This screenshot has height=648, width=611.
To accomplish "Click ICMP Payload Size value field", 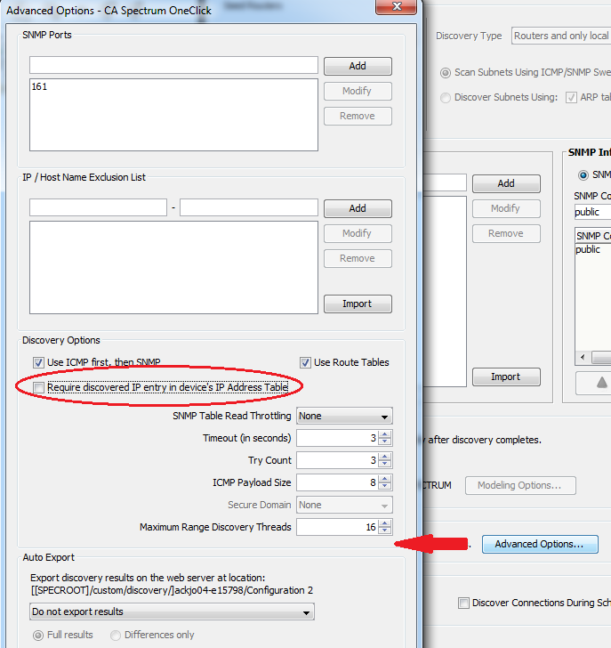I will [x=338, y=482].
